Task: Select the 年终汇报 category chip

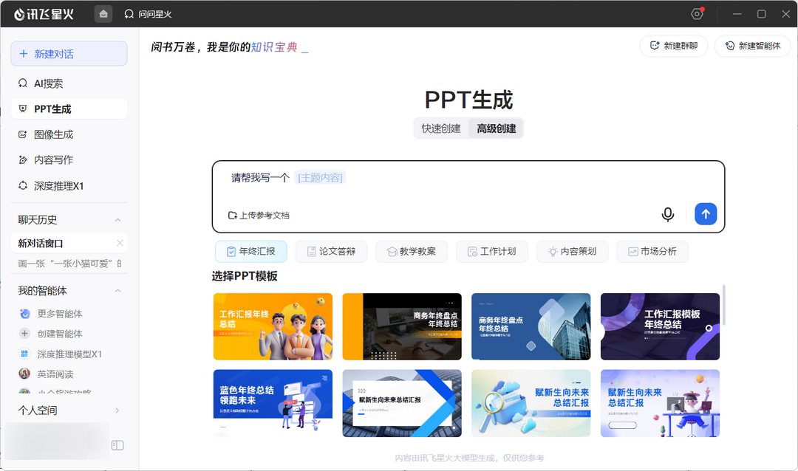Action: 250,252
